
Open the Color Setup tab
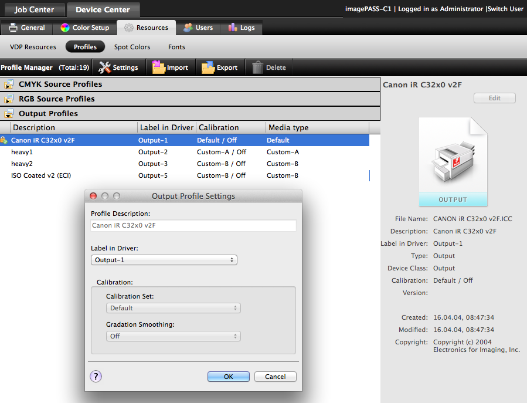84,28
